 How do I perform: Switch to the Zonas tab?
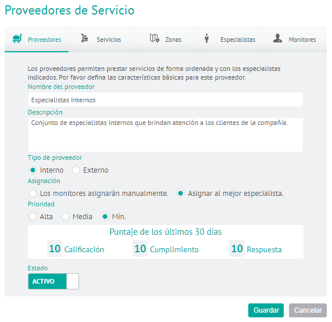coord(166,39)
